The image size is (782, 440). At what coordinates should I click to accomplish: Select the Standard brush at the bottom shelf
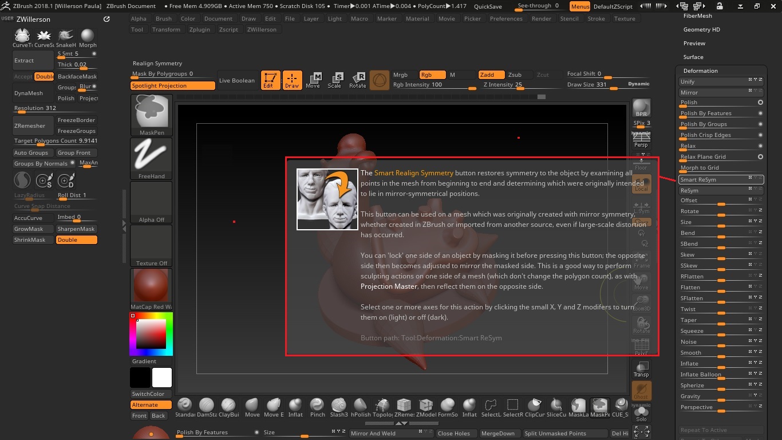point(185,407)
